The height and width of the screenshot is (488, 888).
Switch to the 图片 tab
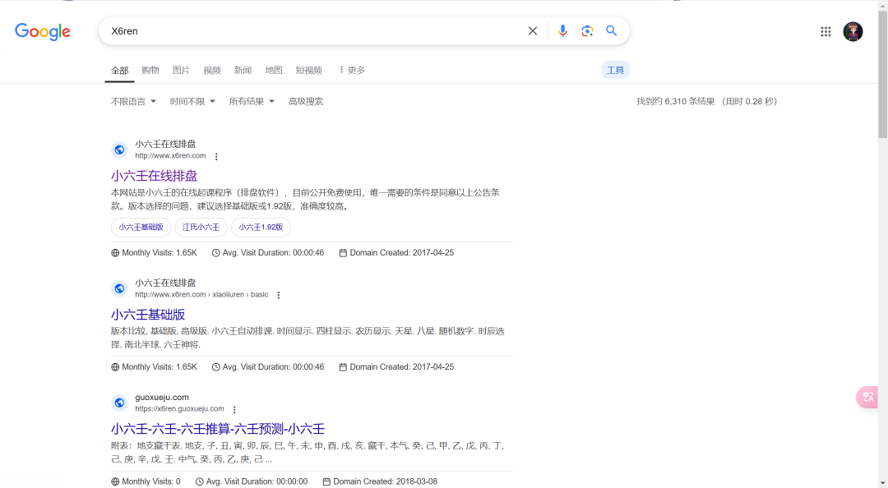181,70
